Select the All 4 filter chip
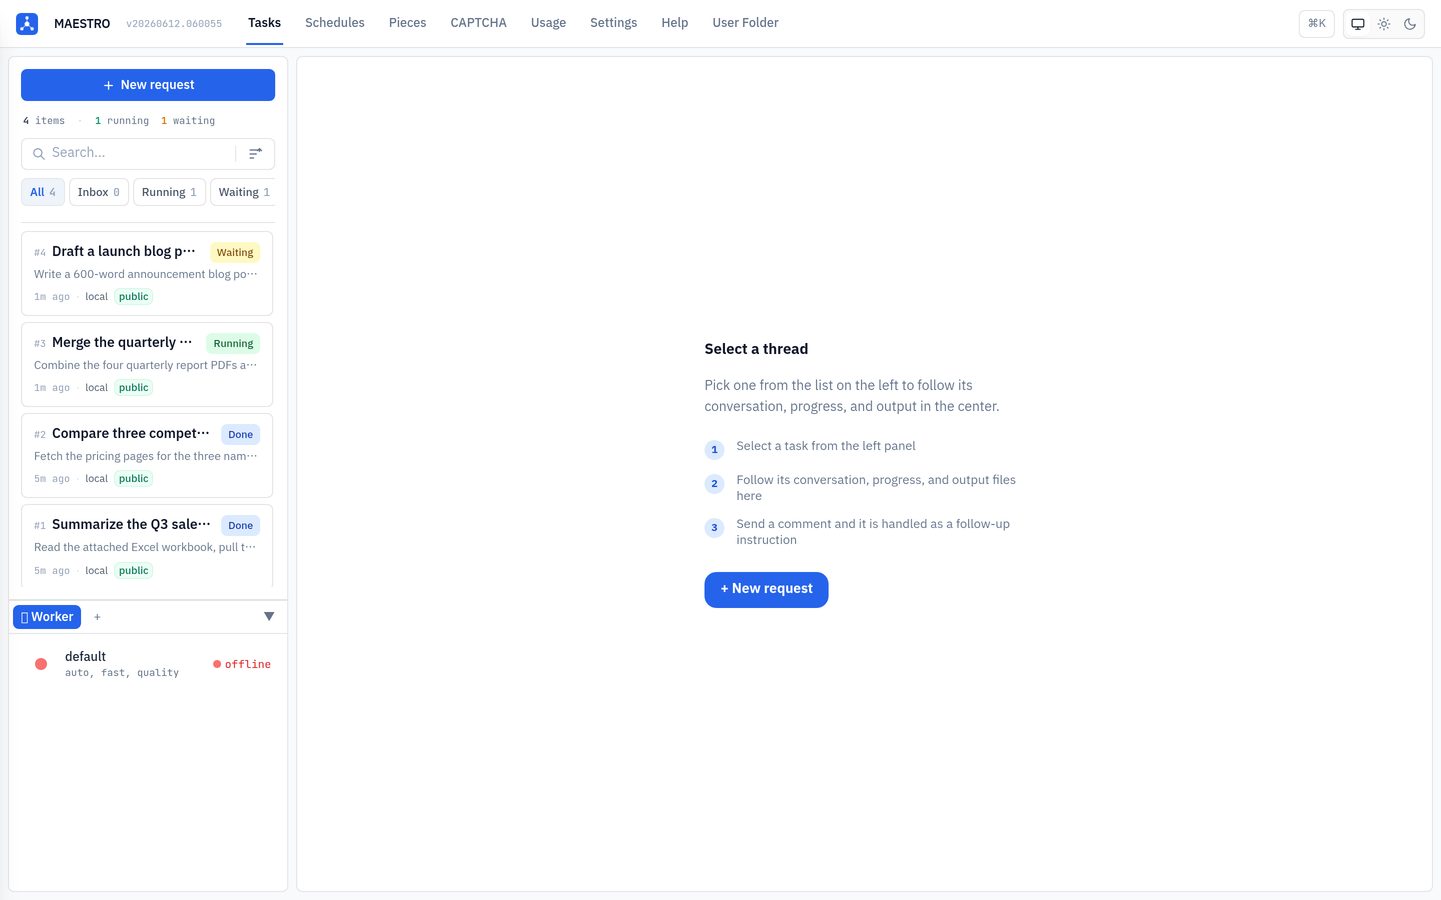The height and width of the screenshot is (900, 1441). coord(43,192)
